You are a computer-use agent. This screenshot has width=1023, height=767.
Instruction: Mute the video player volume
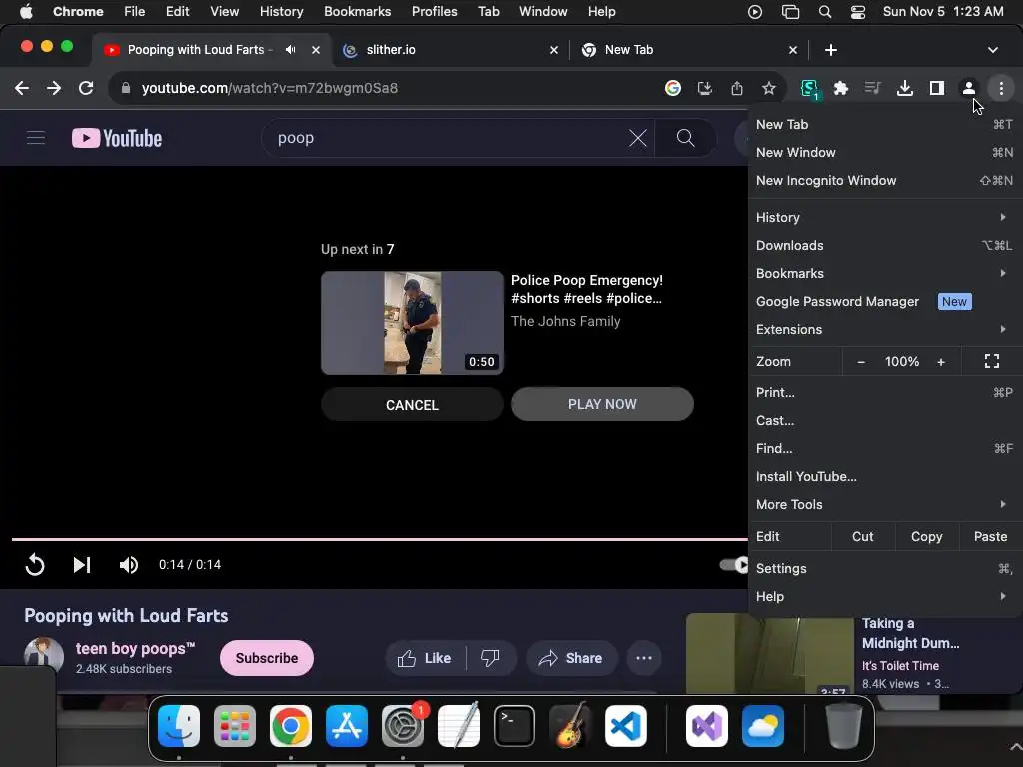tap(129, 565)
